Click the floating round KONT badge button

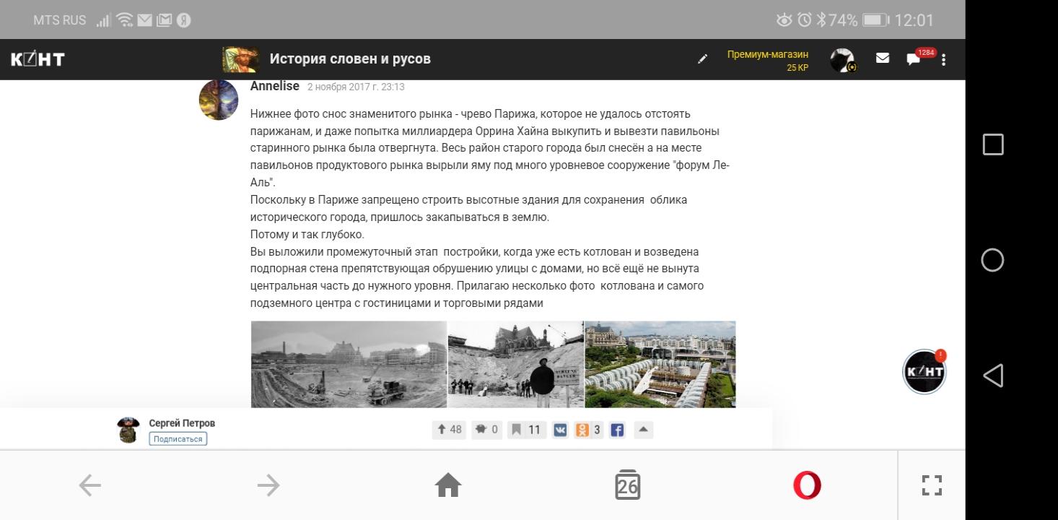924,371
